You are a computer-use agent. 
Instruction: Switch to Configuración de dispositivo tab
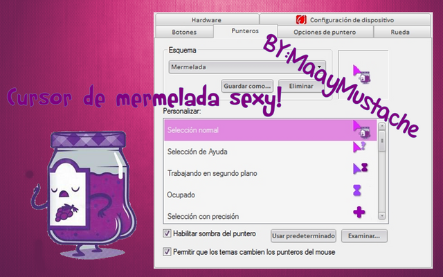coord(345,20)
